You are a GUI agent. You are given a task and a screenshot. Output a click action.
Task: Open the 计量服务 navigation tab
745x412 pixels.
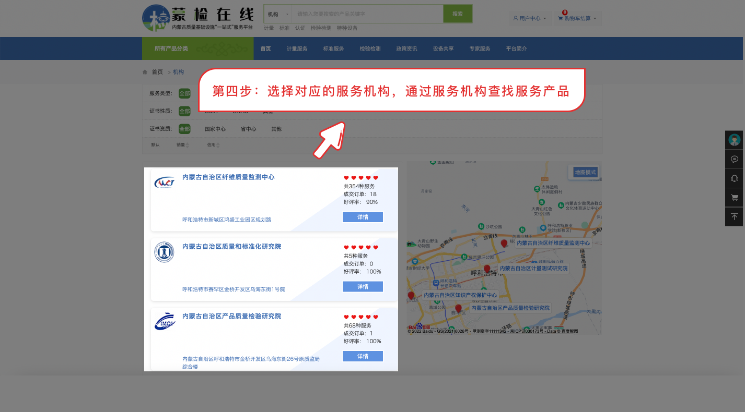[x=297, y=49]
